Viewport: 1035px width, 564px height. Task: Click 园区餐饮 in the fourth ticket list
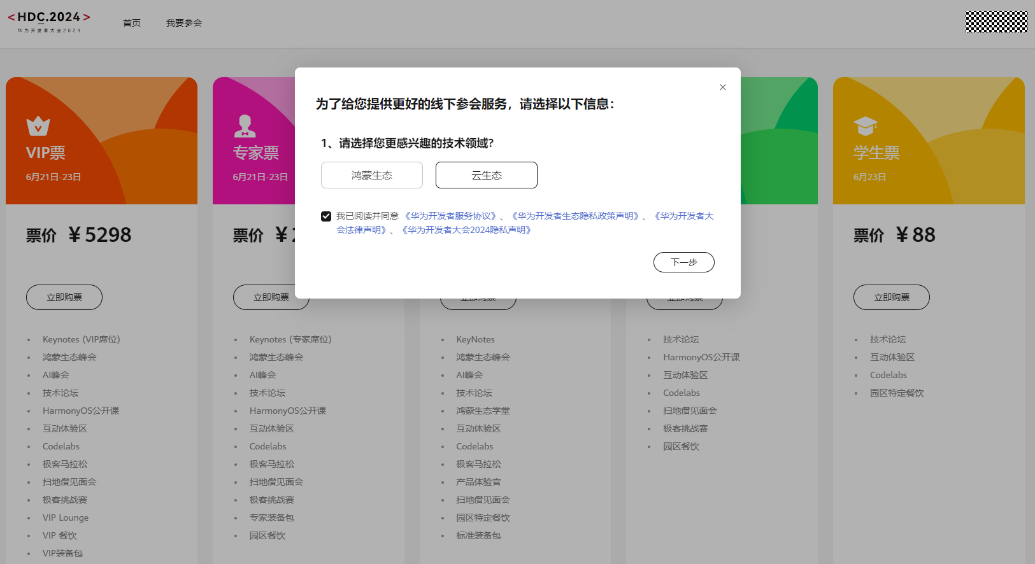pos(681,446)
